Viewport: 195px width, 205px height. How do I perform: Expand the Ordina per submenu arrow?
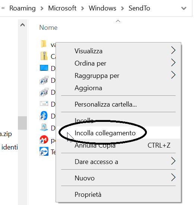tap(173, 63)
